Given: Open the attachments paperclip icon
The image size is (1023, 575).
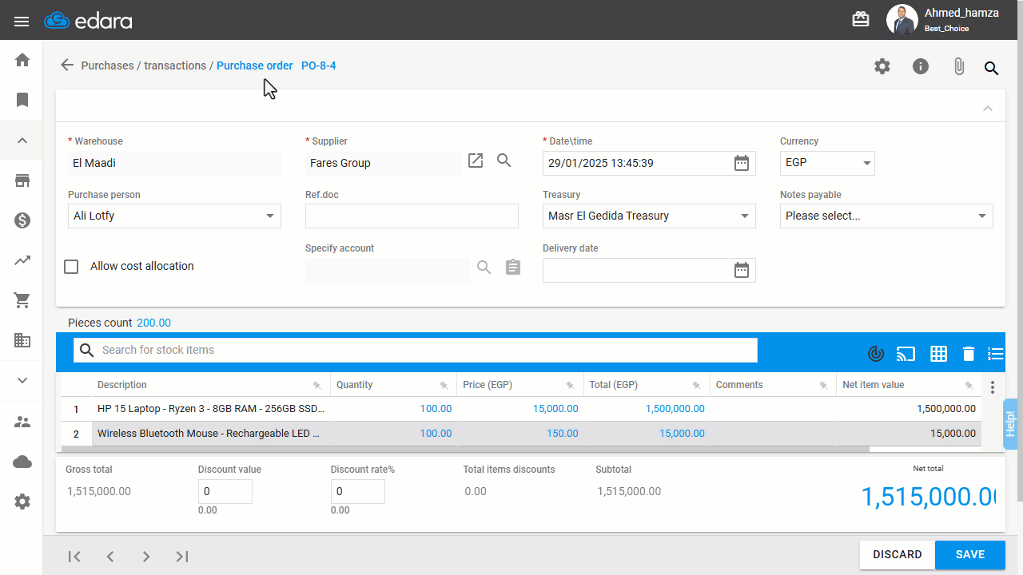Looking at the screenshot, I should (x=959, y=67).
